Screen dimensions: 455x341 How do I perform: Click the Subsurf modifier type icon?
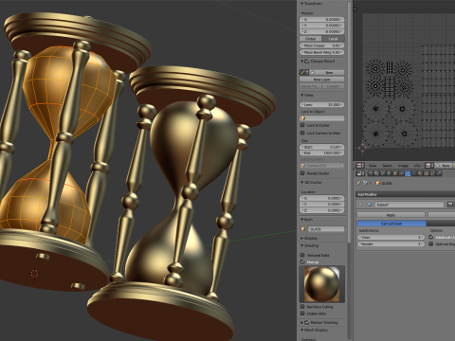click(370, 205)
